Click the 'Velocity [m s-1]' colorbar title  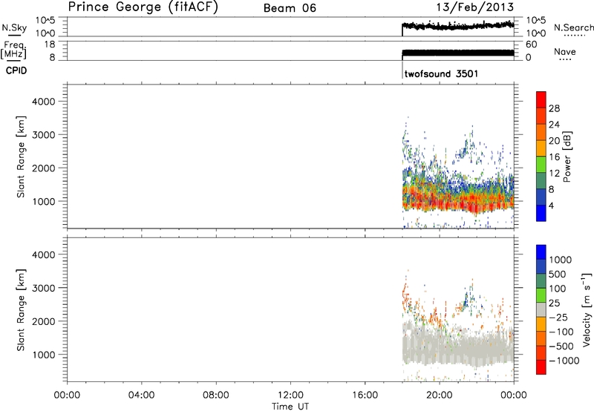587,309
